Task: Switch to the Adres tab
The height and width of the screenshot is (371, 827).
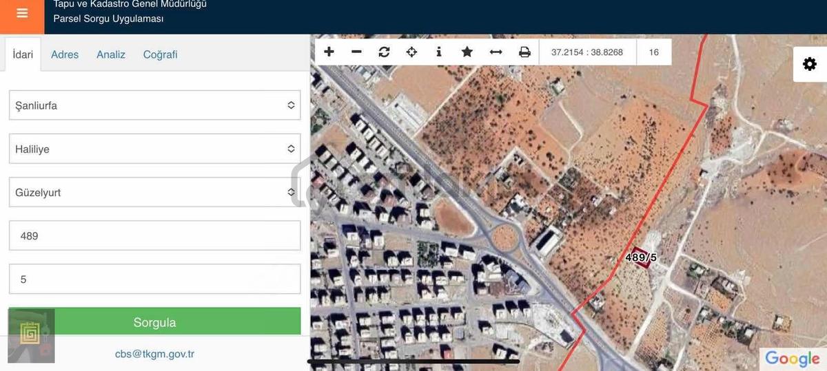Action: point(65,54)
